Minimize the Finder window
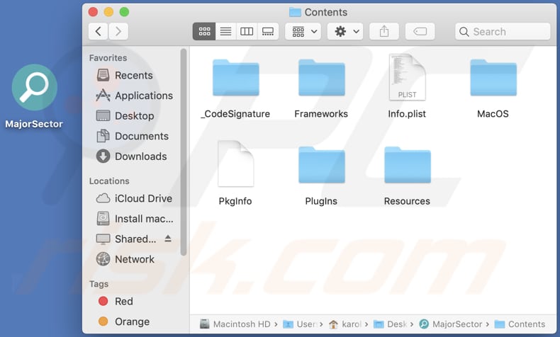This screenshot has width=560, height=337. [x=108, y=12]
